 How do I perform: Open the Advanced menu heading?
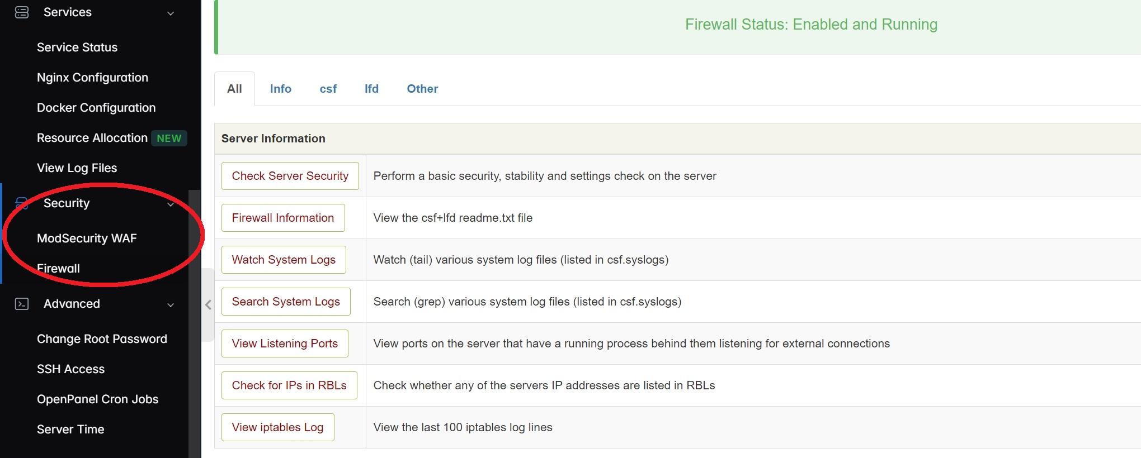[72, 304]
